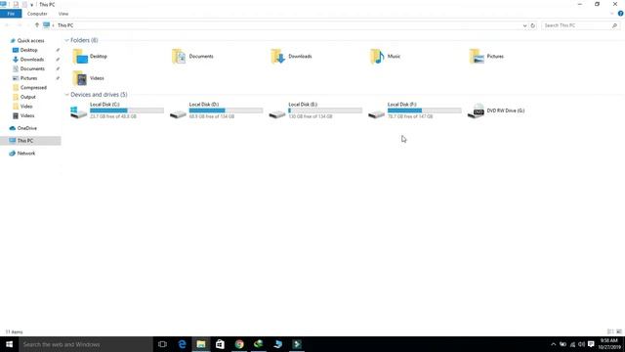Screen dimensions: 625x352
Task: Refresh the This PC view
Action: point(533,25)
